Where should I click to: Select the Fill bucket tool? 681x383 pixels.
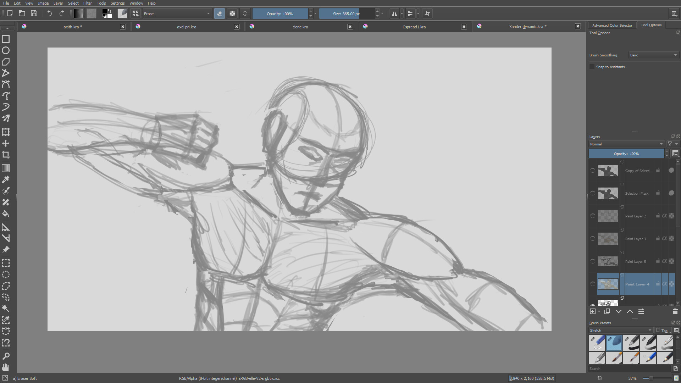point(6,213)
